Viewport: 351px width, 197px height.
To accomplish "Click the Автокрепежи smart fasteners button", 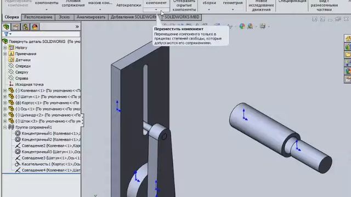I will click(129, 5).
